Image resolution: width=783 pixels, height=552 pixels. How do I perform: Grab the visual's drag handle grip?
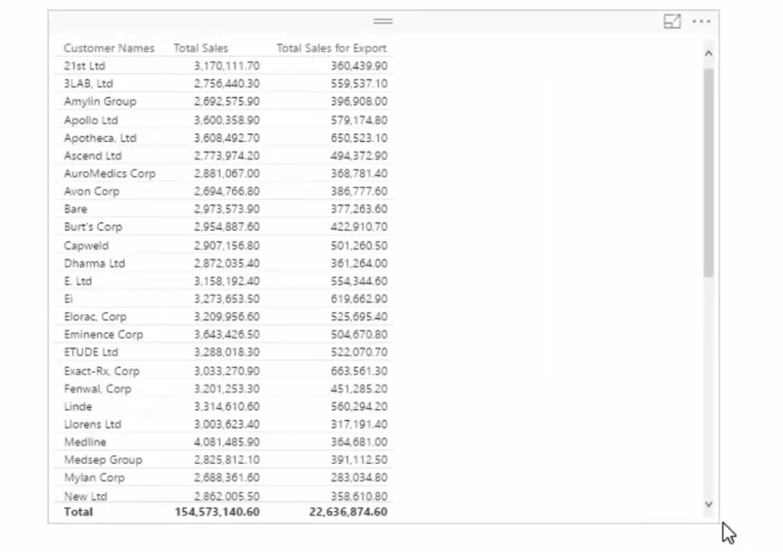pos(383,21)
